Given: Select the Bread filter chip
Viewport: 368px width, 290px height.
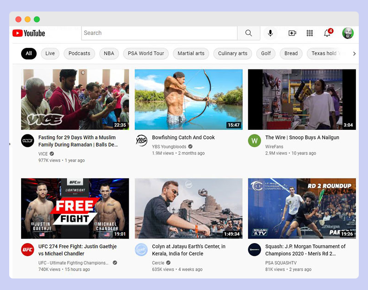Looking at the screenshot, I should pyautogui.click(x=291, y=53).
